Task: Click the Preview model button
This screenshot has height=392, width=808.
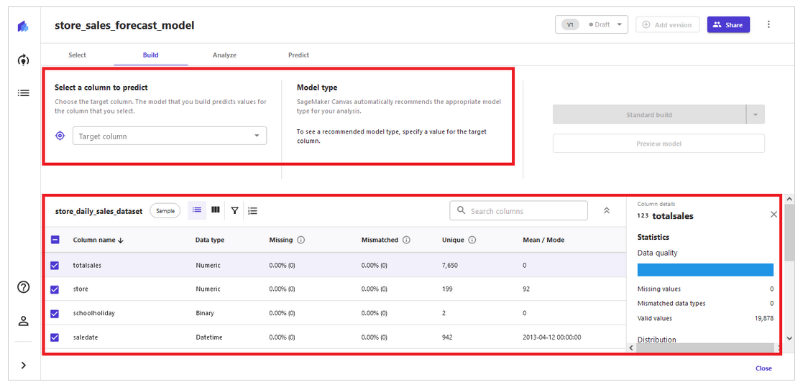Action: (658, 144)
